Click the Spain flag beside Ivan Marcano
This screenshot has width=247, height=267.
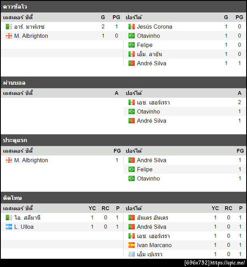(131, 245)
